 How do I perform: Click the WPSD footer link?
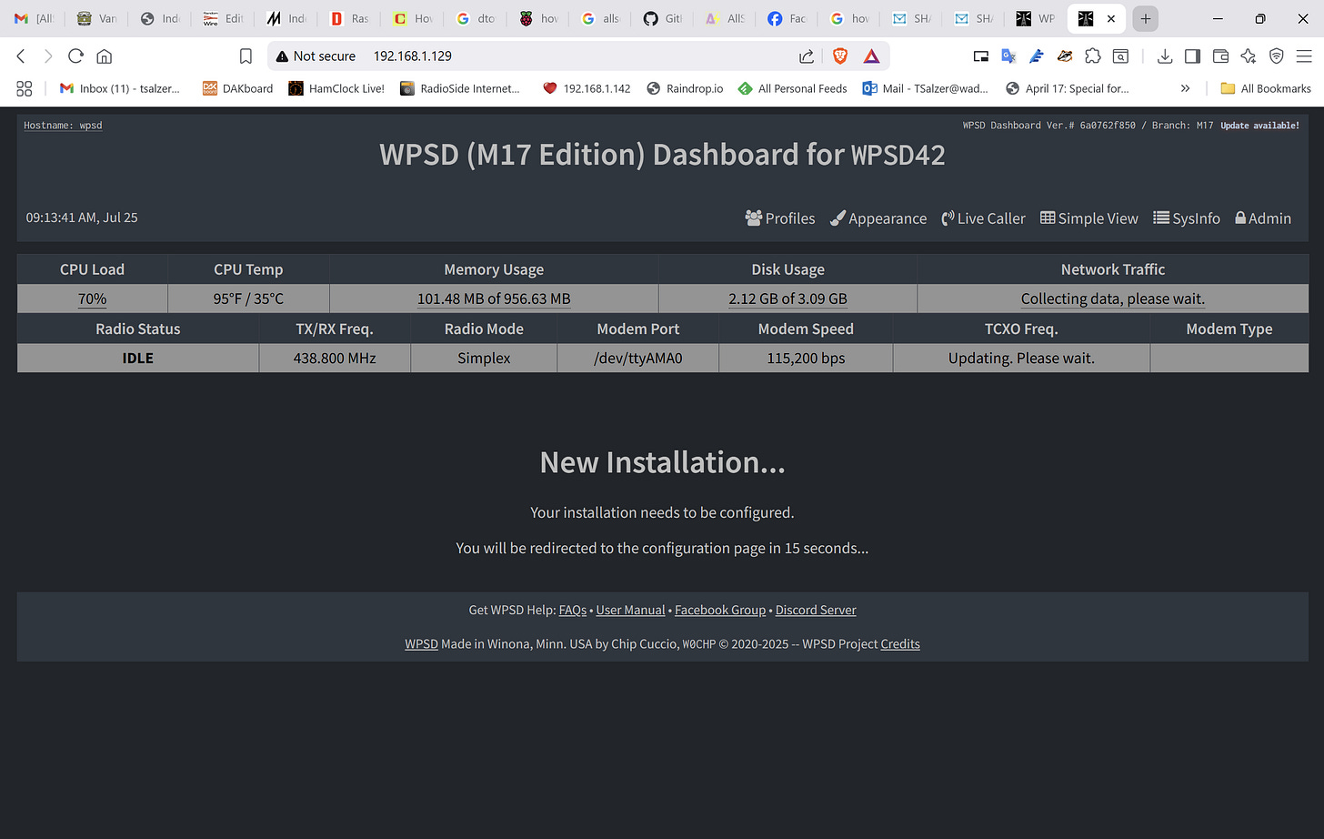click(x=421, y=643)
